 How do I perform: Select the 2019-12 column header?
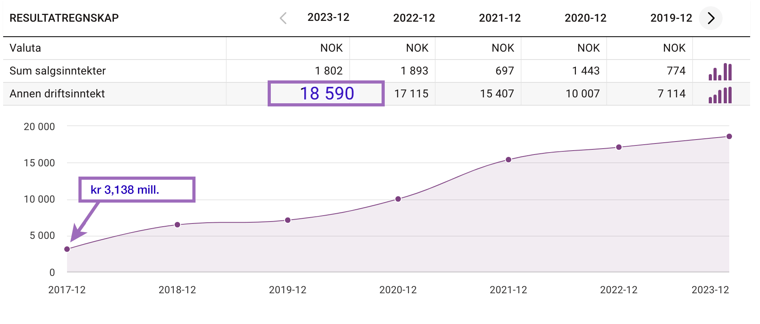671,18
